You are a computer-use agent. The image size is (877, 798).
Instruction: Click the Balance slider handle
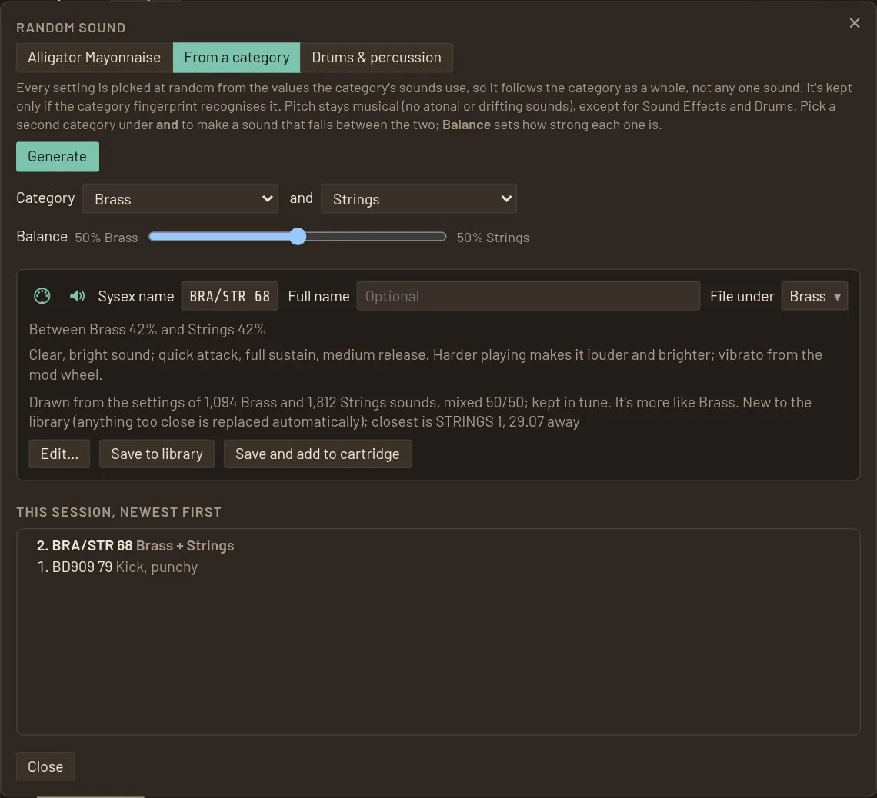(x=298, y=236)
